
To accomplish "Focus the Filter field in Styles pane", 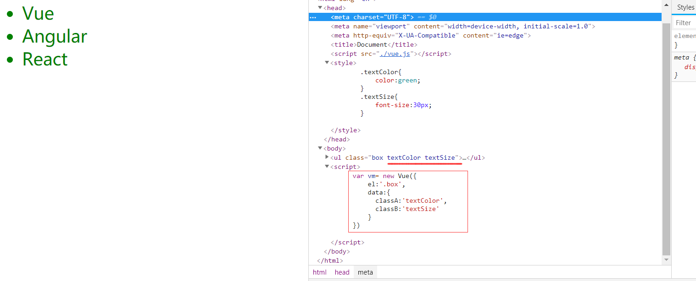I will [685, 22].
